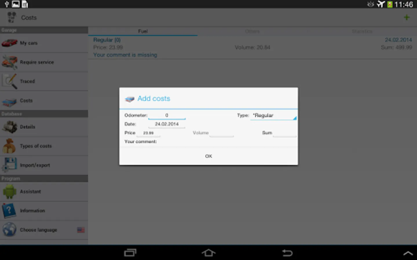Image resolution: width=417 pixels, height=260 pixels.
Task: Switch to the Others tab
Action: (252, 31)
